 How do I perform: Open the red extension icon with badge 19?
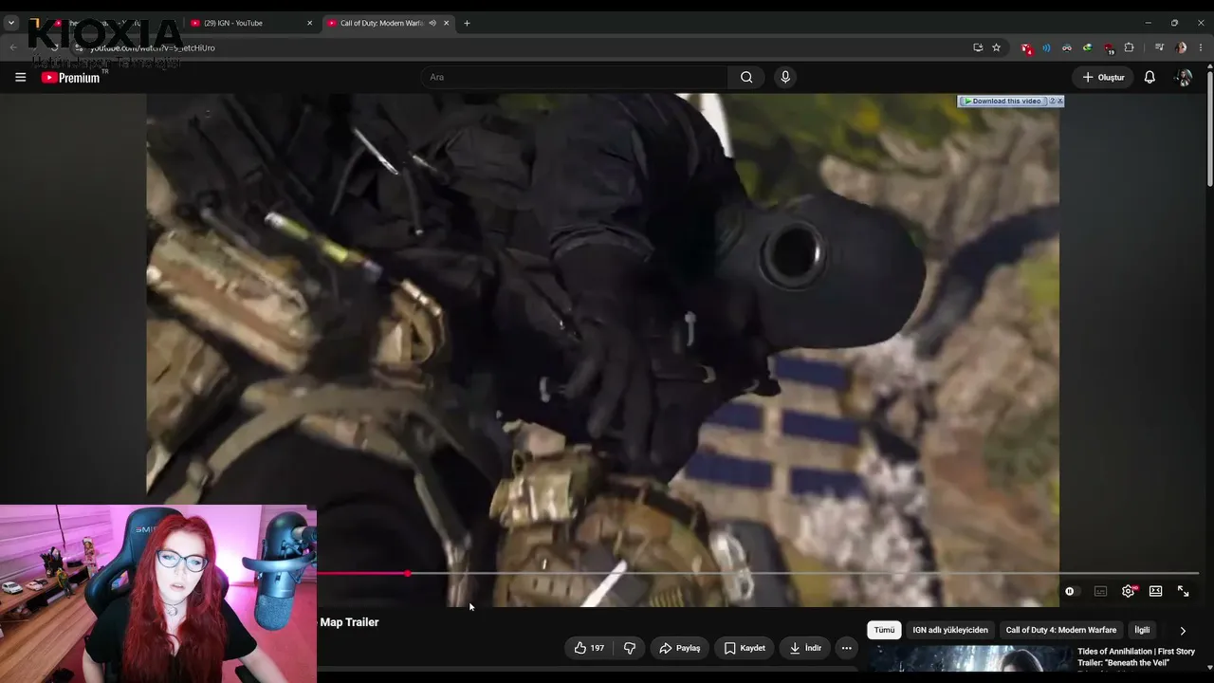point(1109,47)
